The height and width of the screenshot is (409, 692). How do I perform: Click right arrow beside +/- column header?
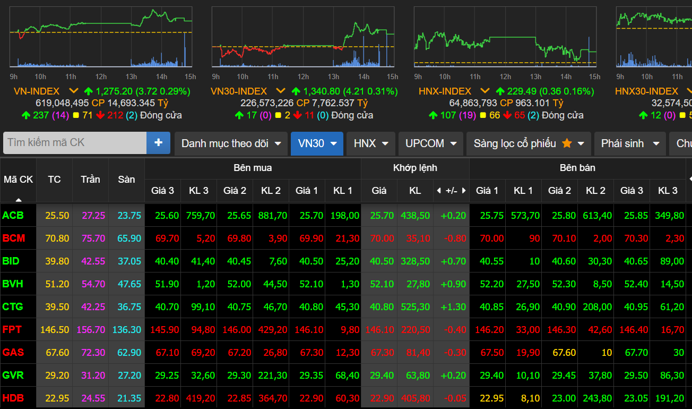pyautogui.click(x=464, y=190)
